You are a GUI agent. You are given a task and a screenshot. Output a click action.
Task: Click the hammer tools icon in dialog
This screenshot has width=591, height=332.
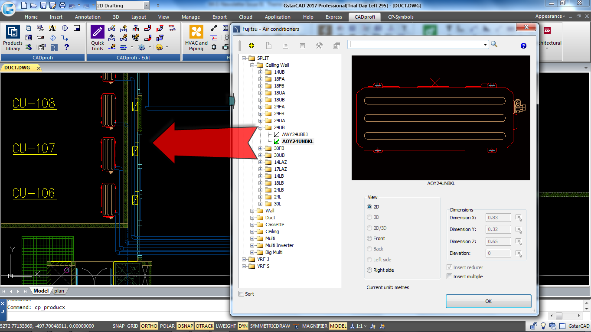point(319,46)
